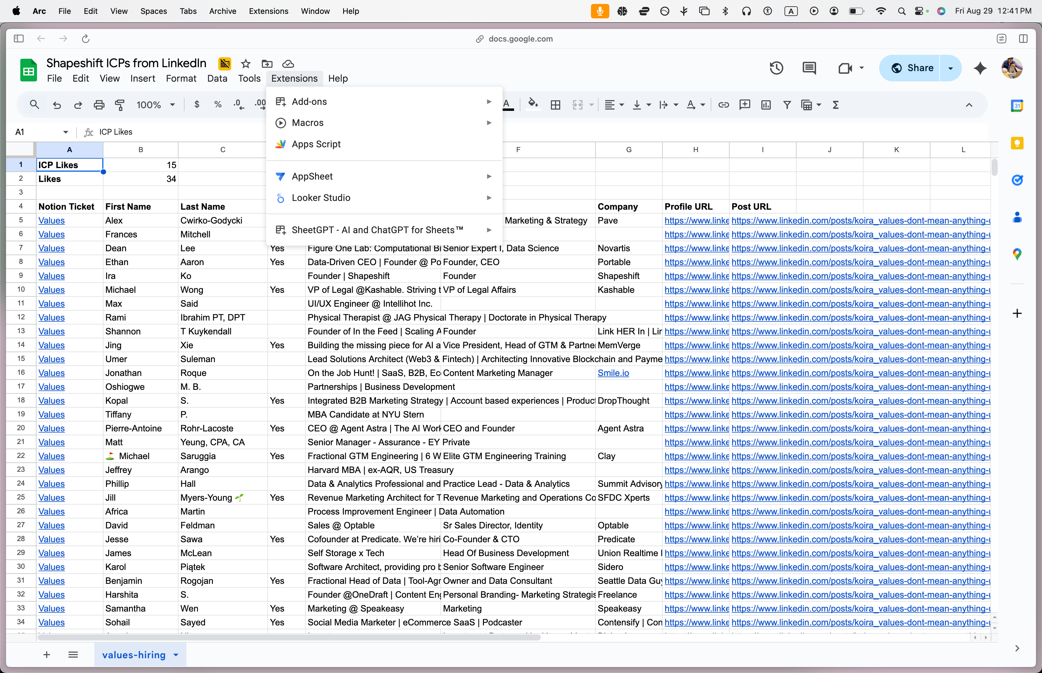Open version history clock icon
This screenshot has width=1042, height=673.
coord(776,68)
